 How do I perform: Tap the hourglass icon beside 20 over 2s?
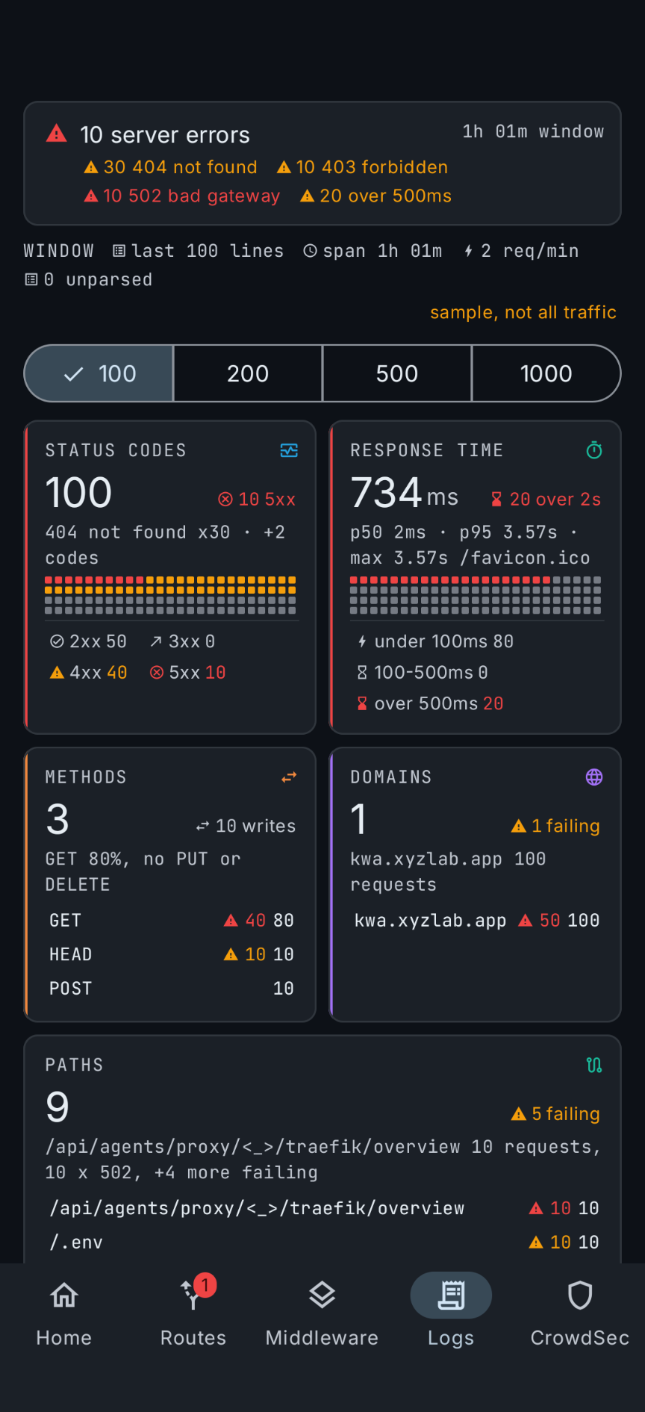[x=496, y=500]
